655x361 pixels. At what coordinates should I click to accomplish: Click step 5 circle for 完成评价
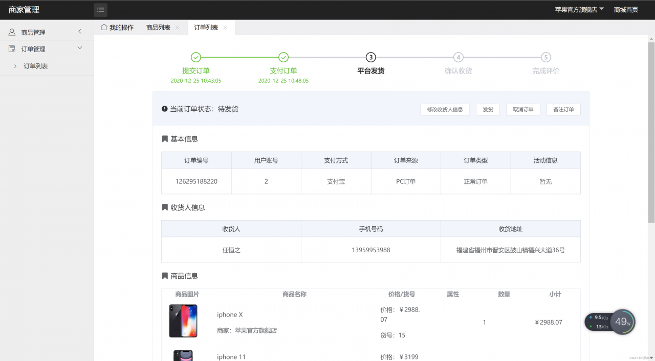click(546, 57)
